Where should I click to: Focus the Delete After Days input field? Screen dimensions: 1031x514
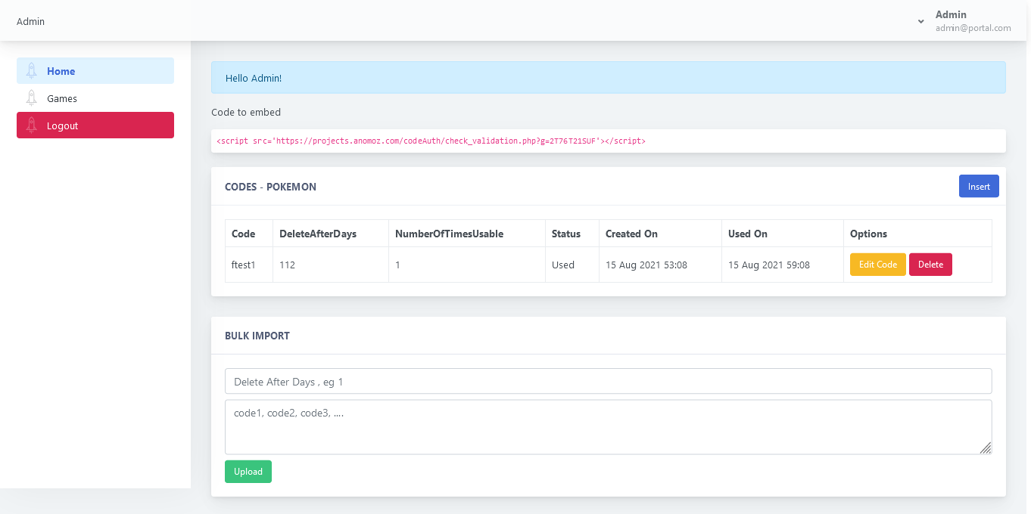(x=608, y=382)
